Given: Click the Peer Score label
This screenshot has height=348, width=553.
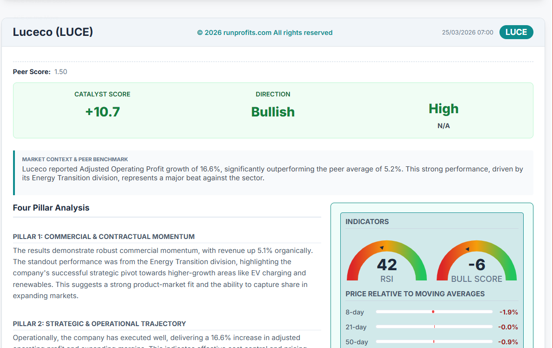Looking at the screenshot, I should tap(32, 72).
